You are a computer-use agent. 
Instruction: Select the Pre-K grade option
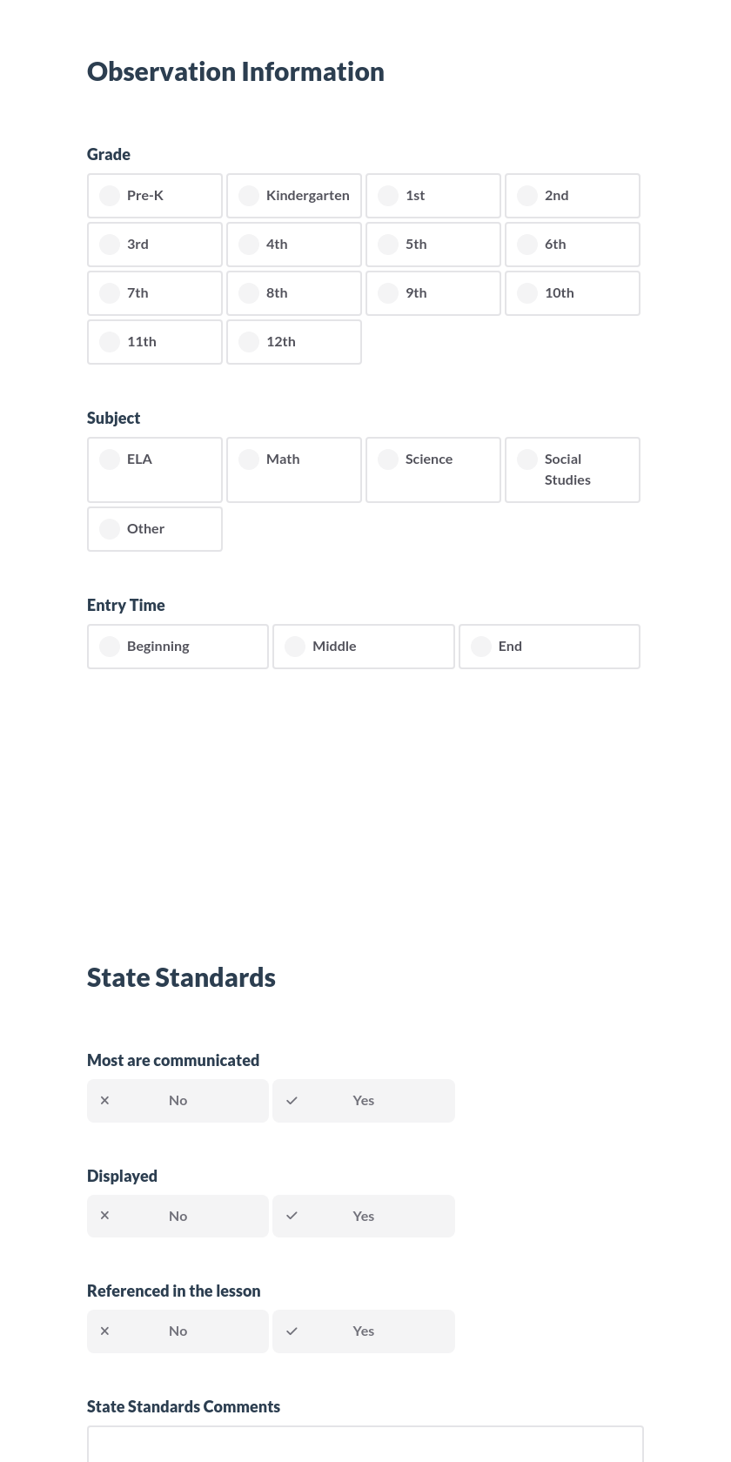[x=154, y=195]
